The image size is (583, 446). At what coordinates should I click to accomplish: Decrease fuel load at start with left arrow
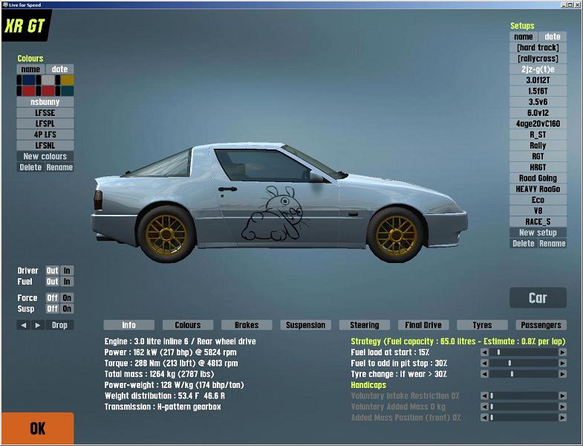[484, 352]
